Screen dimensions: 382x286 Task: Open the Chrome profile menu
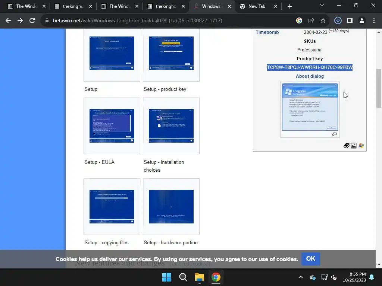(362, 21)
